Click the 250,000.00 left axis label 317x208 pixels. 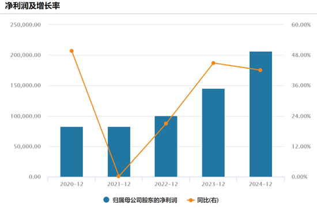pyautogui.click(x=26, y=25)
